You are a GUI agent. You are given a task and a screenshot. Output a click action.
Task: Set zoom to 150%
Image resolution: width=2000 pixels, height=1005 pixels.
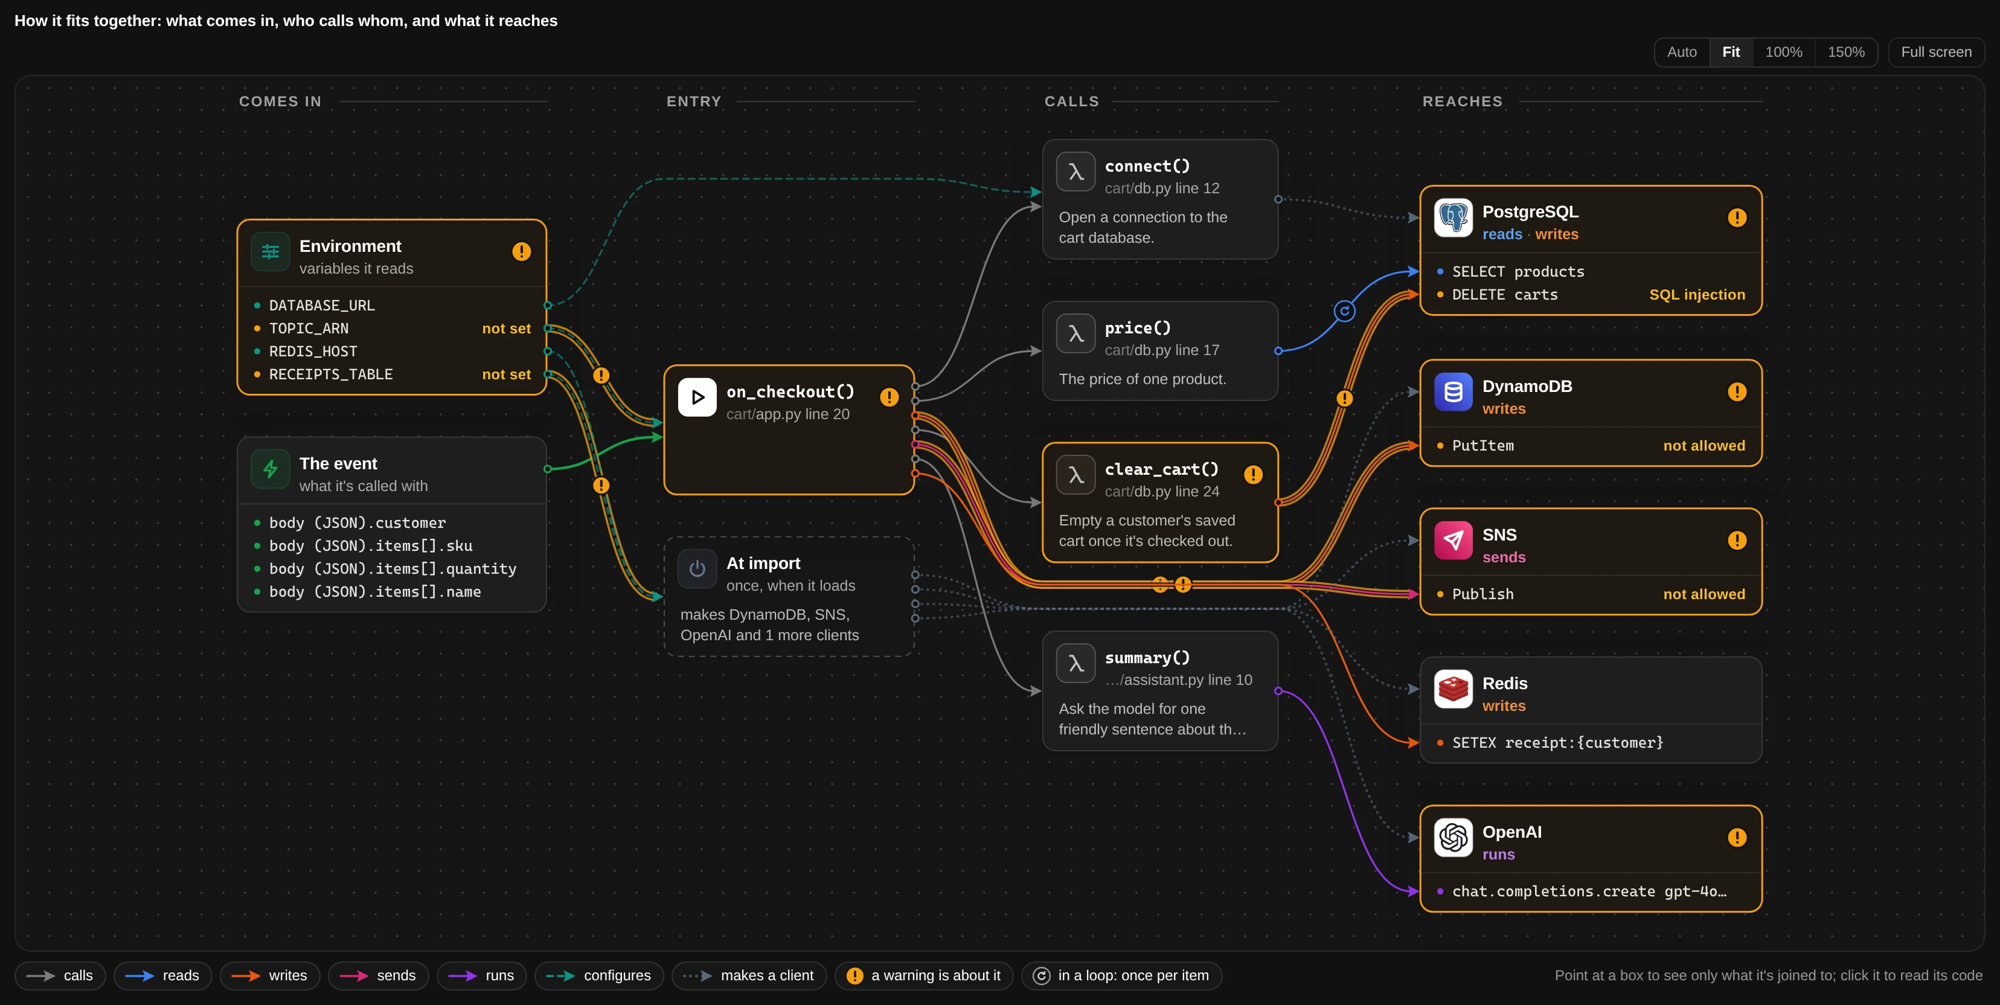tap(1845, 52)
